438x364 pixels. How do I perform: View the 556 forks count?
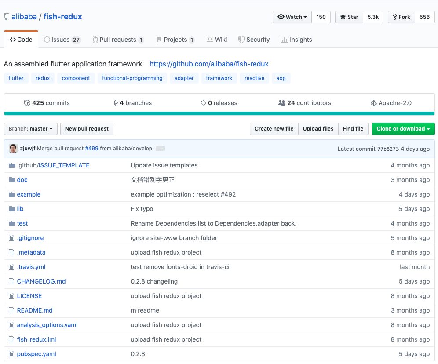(x=425, y=17)
